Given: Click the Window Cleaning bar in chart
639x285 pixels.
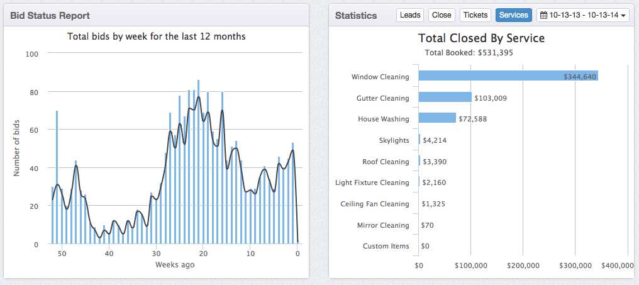Looking at the screenshot, I should [491, 76].
